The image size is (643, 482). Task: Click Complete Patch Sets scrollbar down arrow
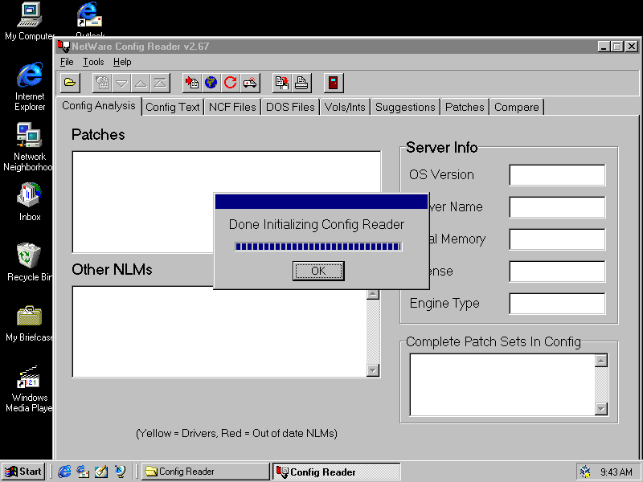click(x=601, y=409)
